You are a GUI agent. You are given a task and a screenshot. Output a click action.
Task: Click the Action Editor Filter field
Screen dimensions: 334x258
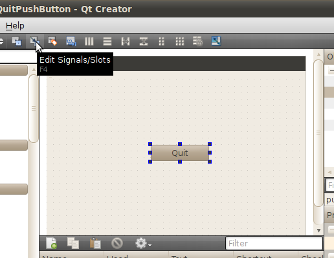[x=274, y=243]
